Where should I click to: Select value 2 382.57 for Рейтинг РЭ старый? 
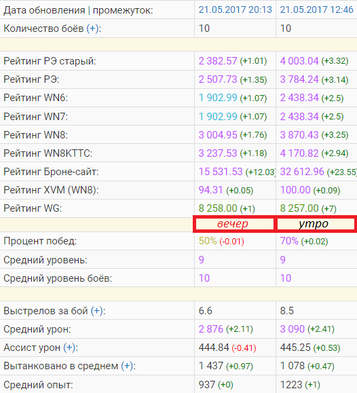point(218,61)
